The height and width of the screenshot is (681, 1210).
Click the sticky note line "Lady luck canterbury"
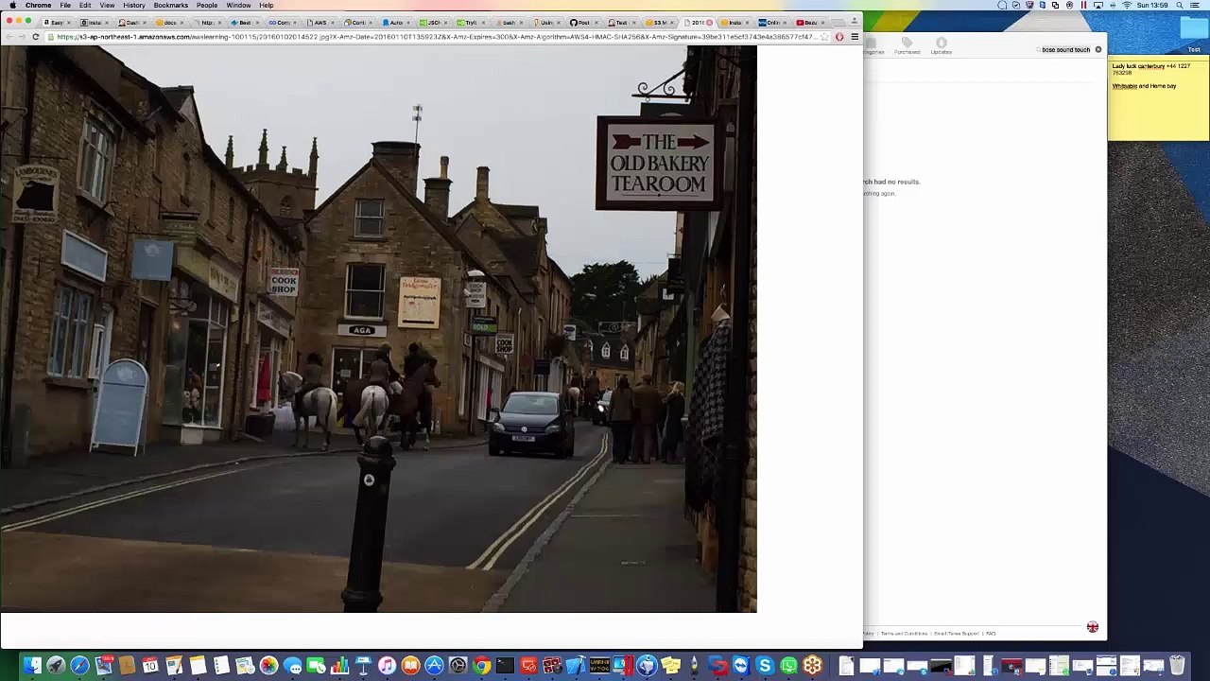pos(1138,66)
